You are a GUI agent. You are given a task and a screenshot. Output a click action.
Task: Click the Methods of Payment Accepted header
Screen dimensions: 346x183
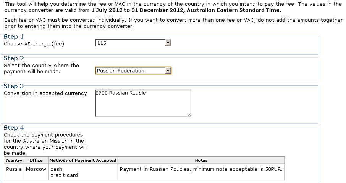83,161
